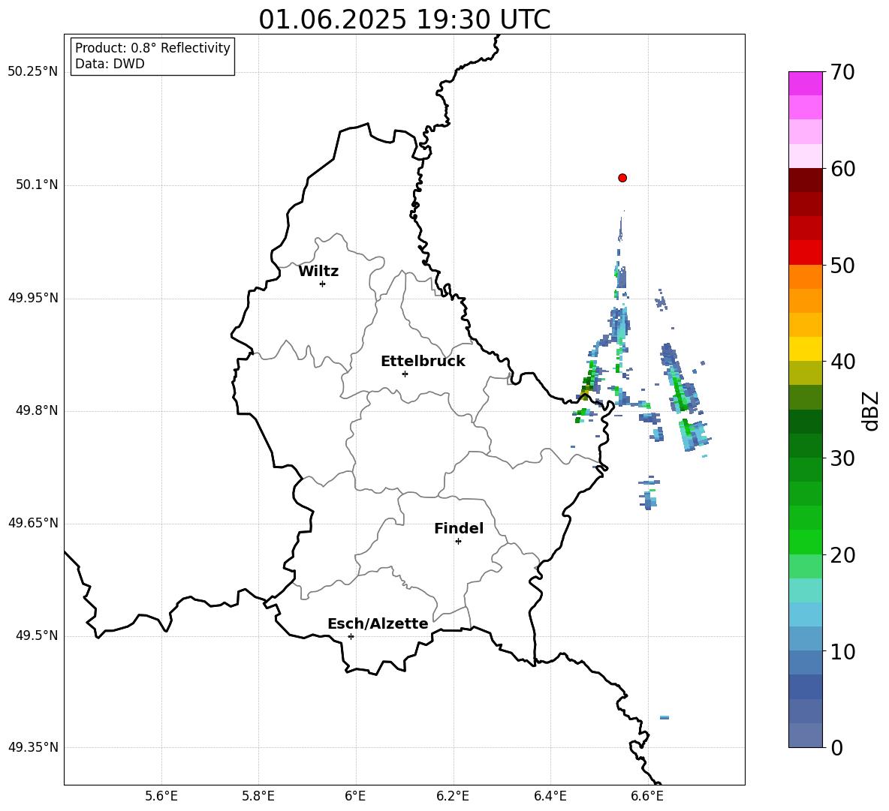This screenshot has width=889, height=811.
Task: Click the 49.65°N latitude label
Action: [x=33, y=523]
